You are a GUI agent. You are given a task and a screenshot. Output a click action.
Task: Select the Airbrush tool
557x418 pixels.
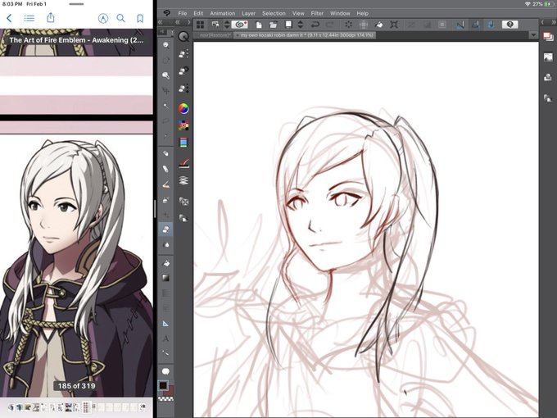tap(165, 200)
